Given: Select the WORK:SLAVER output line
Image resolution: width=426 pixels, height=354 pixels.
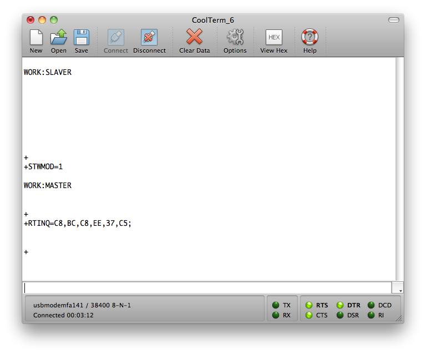Looking at the screenshot, I should click(x=48, y=72).
